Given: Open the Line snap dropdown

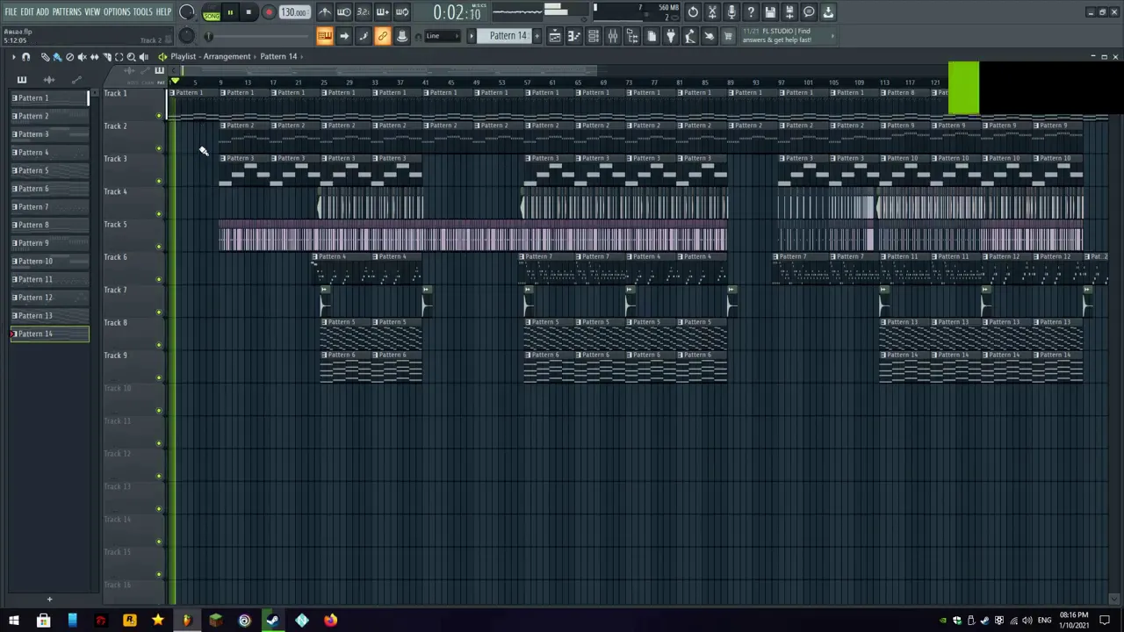Looking at the screenshot, I should (443, 36).
